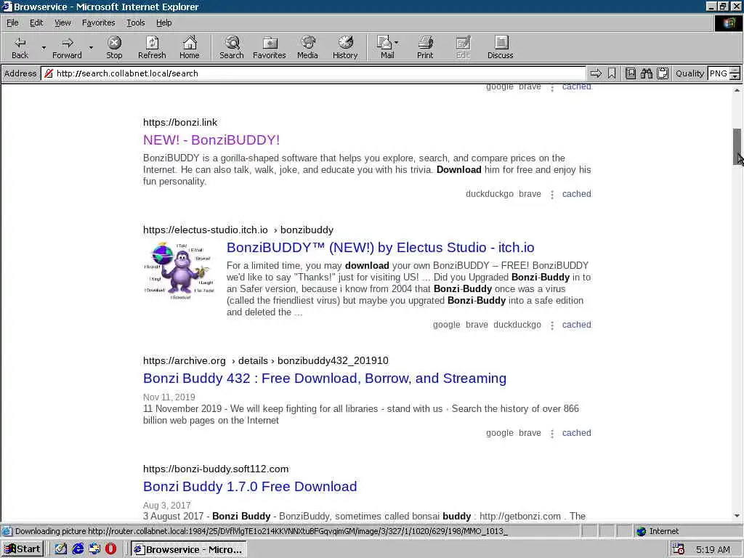
Task: Click the binoculars find icon
Action: [646, 73]
